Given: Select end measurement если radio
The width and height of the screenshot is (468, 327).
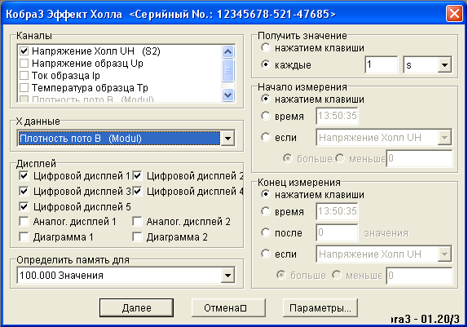Looking at the screenshot, I should click(x=266, y=254).
